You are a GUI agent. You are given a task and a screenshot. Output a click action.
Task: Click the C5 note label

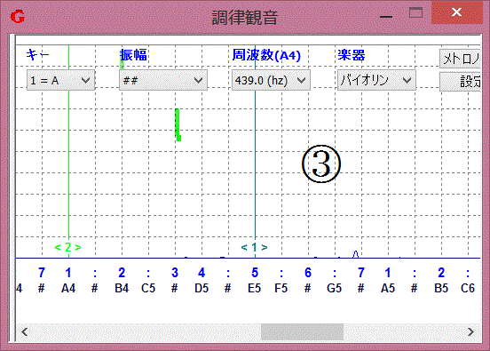click(148, 288)
